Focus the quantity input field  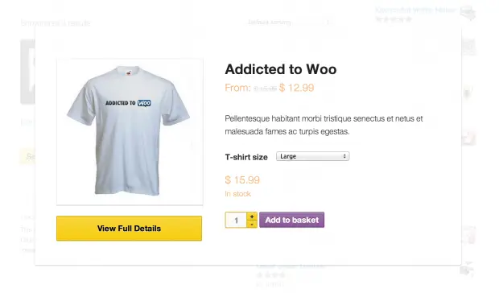point(236,220)
